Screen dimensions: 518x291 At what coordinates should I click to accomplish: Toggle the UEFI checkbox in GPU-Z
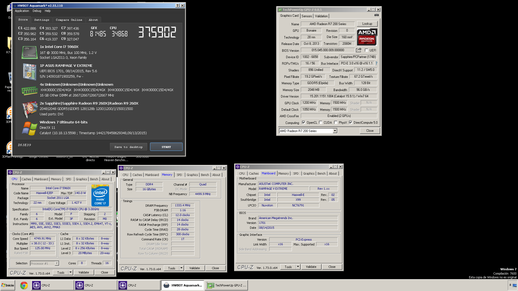[366, 50]
